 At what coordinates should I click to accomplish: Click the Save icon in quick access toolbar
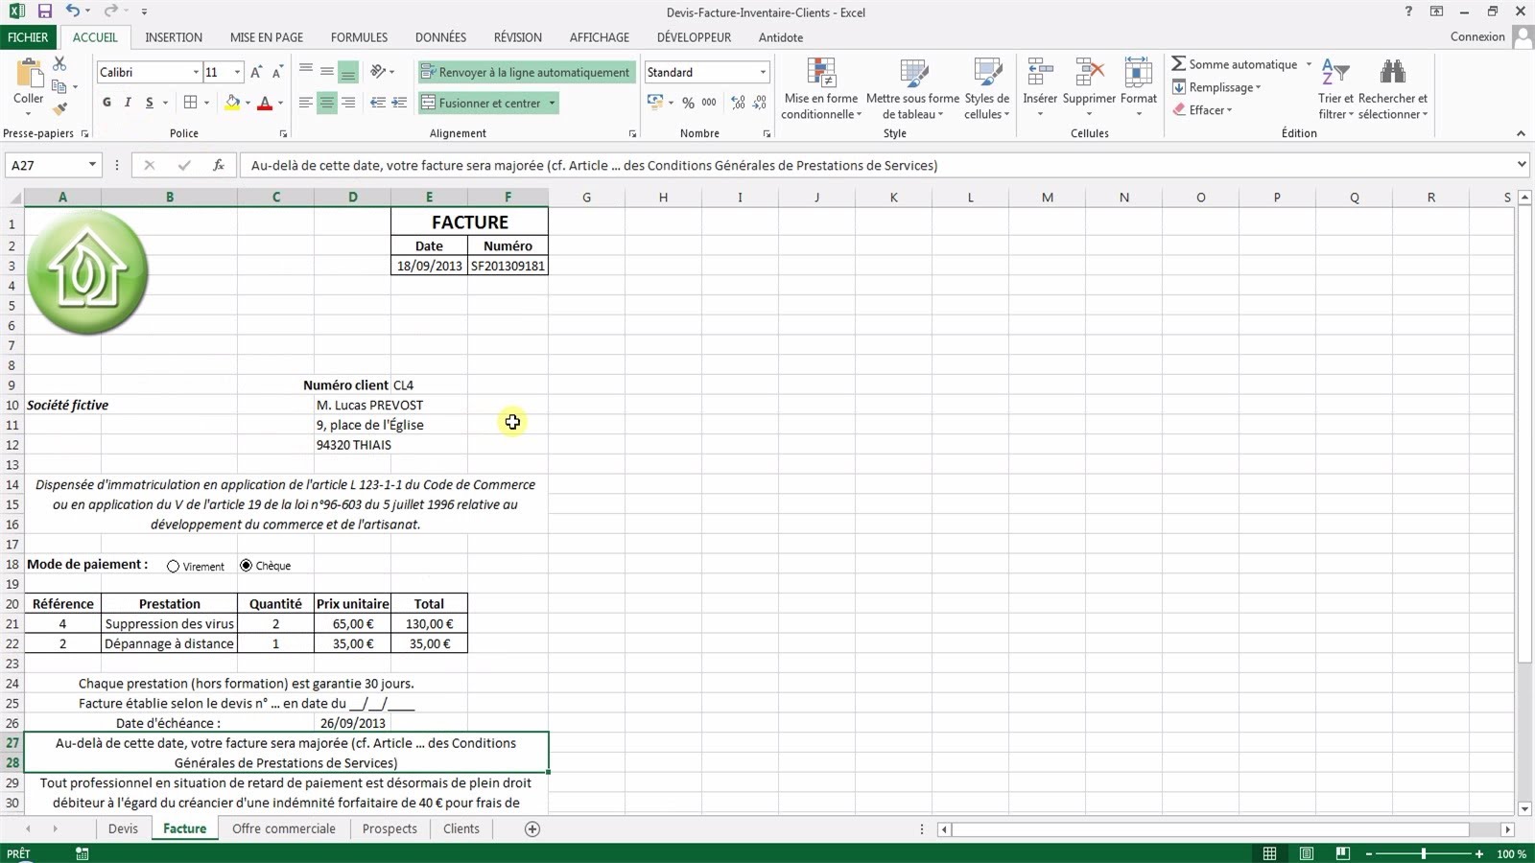click(x=44, y=12)
